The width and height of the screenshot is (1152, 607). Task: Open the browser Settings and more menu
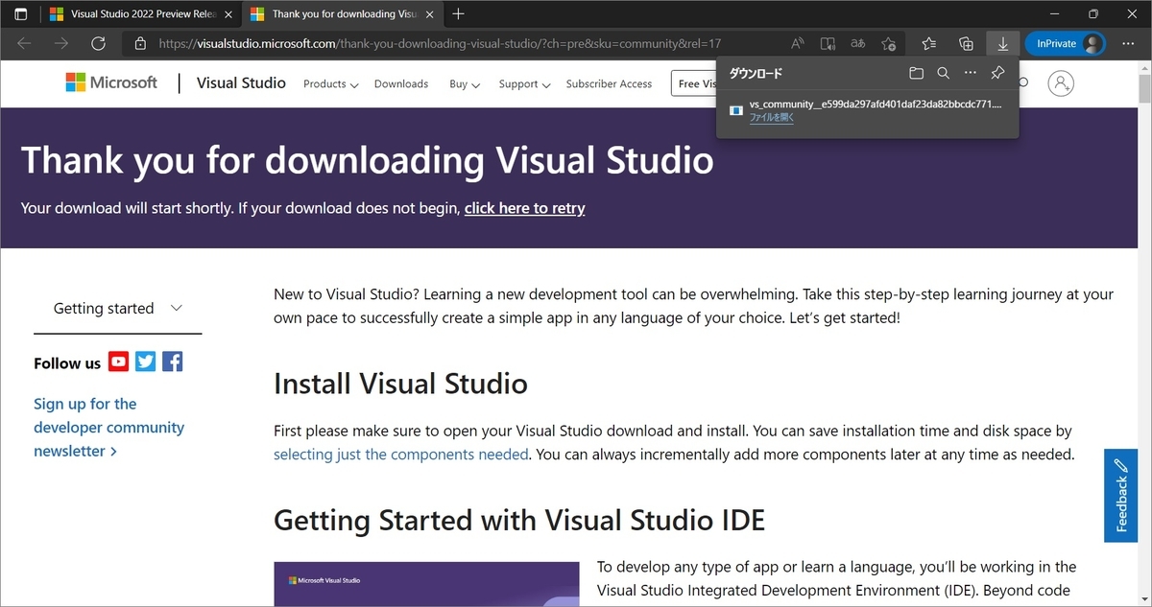pyautogui.click(x=1128, y=44)
